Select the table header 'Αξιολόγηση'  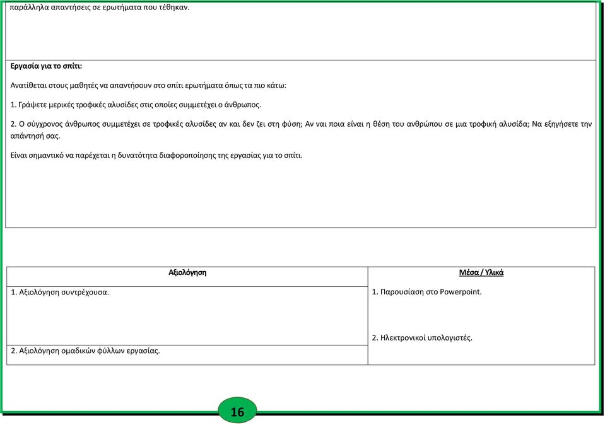[x=187, y=272]
